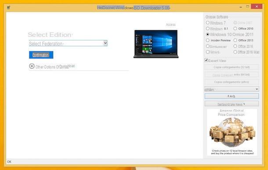This screenshot has width=268, height=170.
Task: Toggle the Expert View checkbox
Action: point(206,60)
